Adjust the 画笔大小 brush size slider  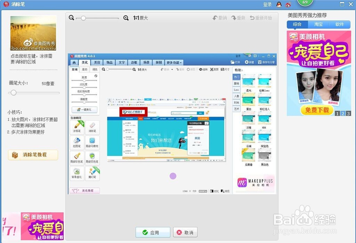coord(34,93)
